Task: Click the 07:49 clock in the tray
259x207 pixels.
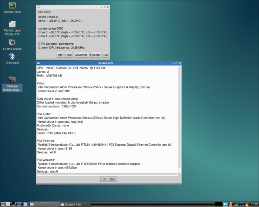Action: (255, 204)
